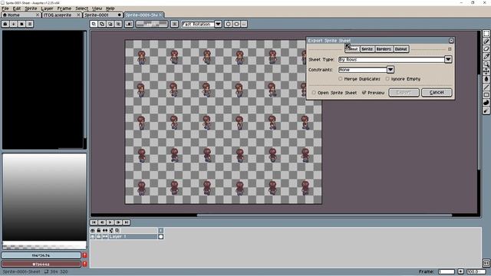
Task: Select Intersect selection mode icon
Action: [118, 24]
